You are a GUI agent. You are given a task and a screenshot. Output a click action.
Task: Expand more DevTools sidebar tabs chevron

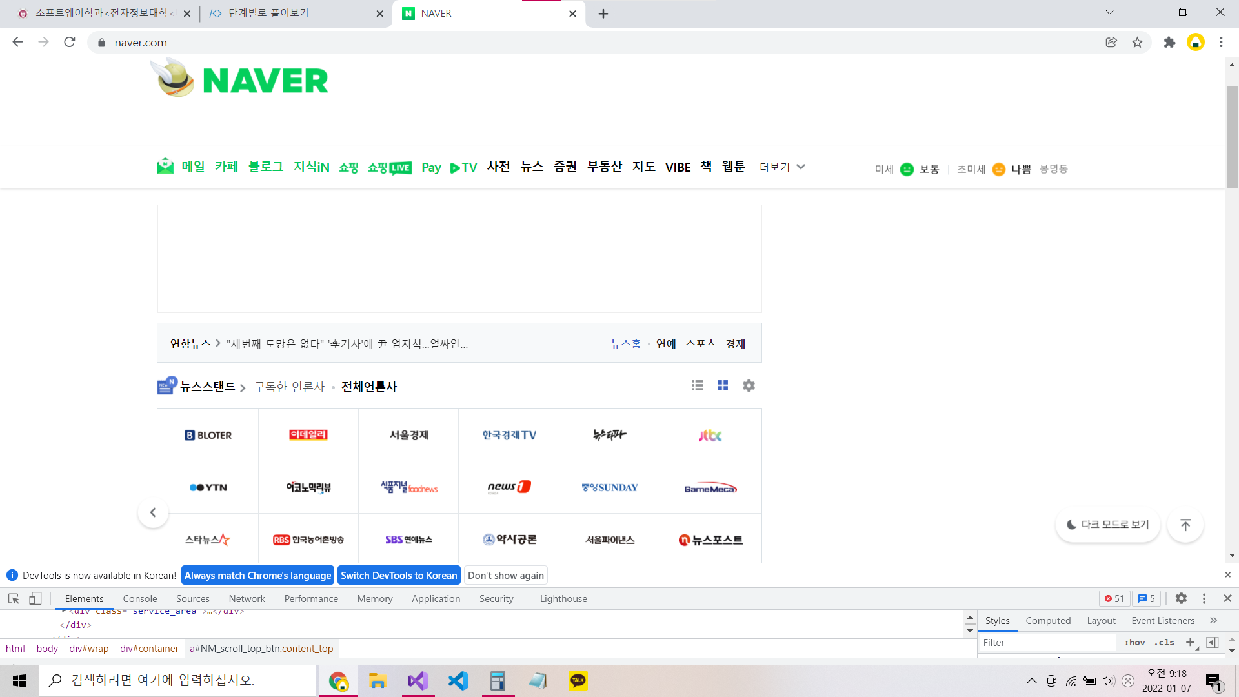pyautogui.click(x=1213, y=620)
